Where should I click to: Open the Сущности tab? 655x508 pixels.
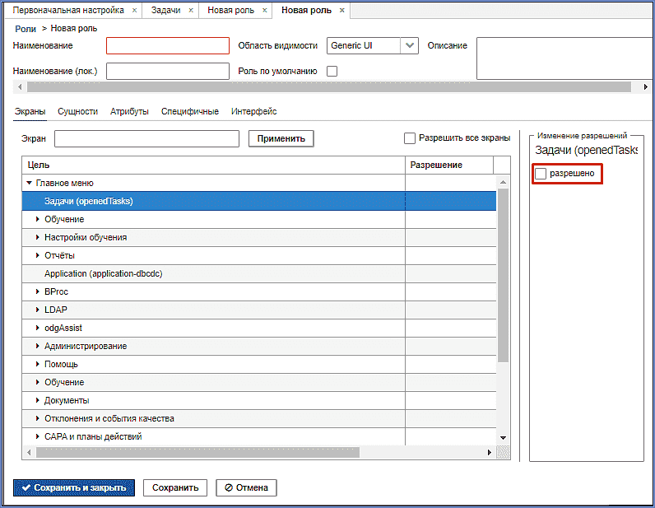coord(77,112)
